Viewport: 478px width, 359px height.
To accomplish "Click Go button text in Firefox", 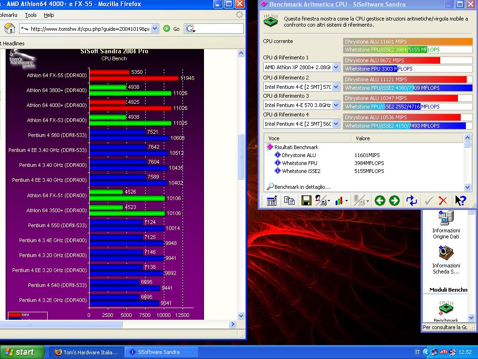I will (x=176, y=29).
